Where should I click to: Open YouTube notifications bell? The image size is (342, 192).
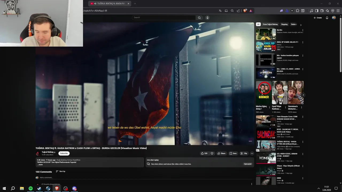tap(327, 18)
